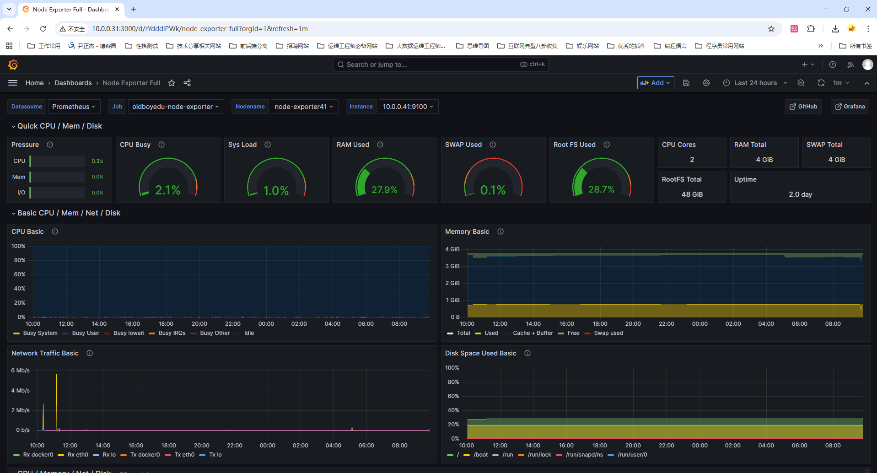
Task: Open the Prometheus datasource dropdown
Action: coord(74,107)
